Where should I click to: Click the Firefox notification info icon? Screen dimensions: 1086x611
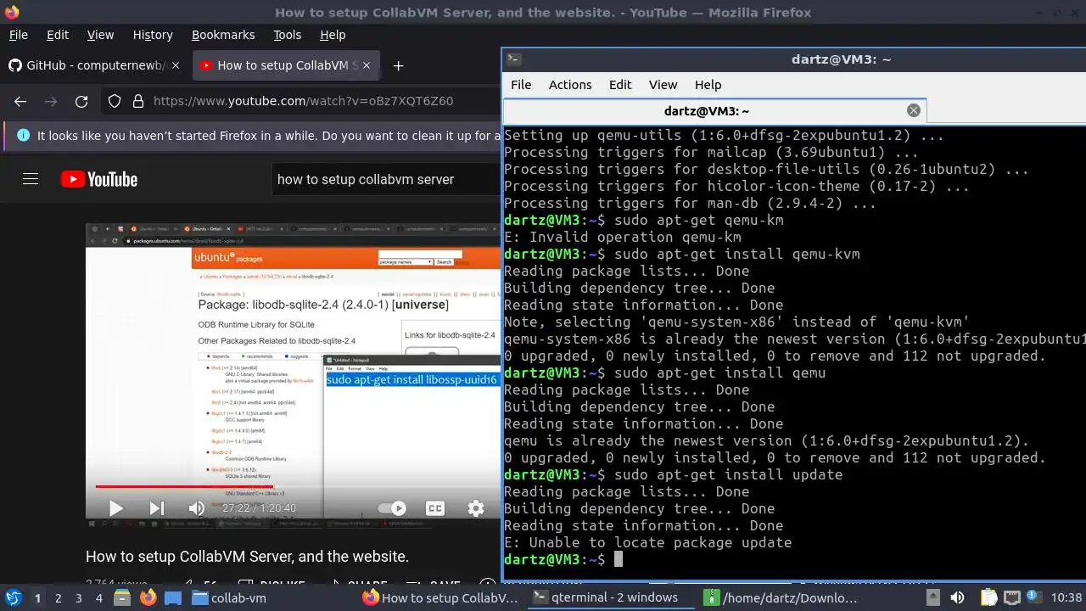click(23, 135)
